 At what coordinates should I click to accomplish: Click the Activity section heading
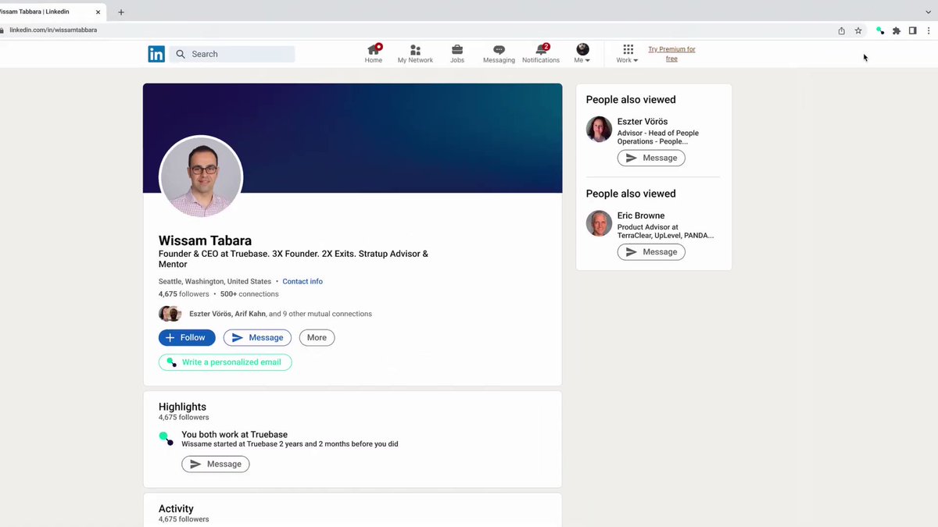point(176,508)
